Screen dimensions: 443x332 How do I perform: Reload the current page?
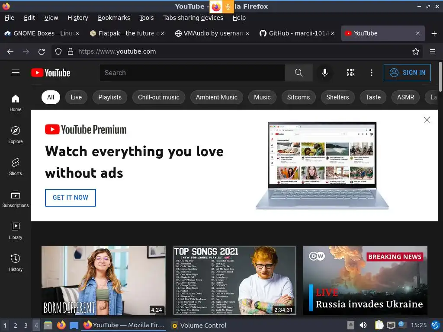pyautogui.click(x=42, y=52)
